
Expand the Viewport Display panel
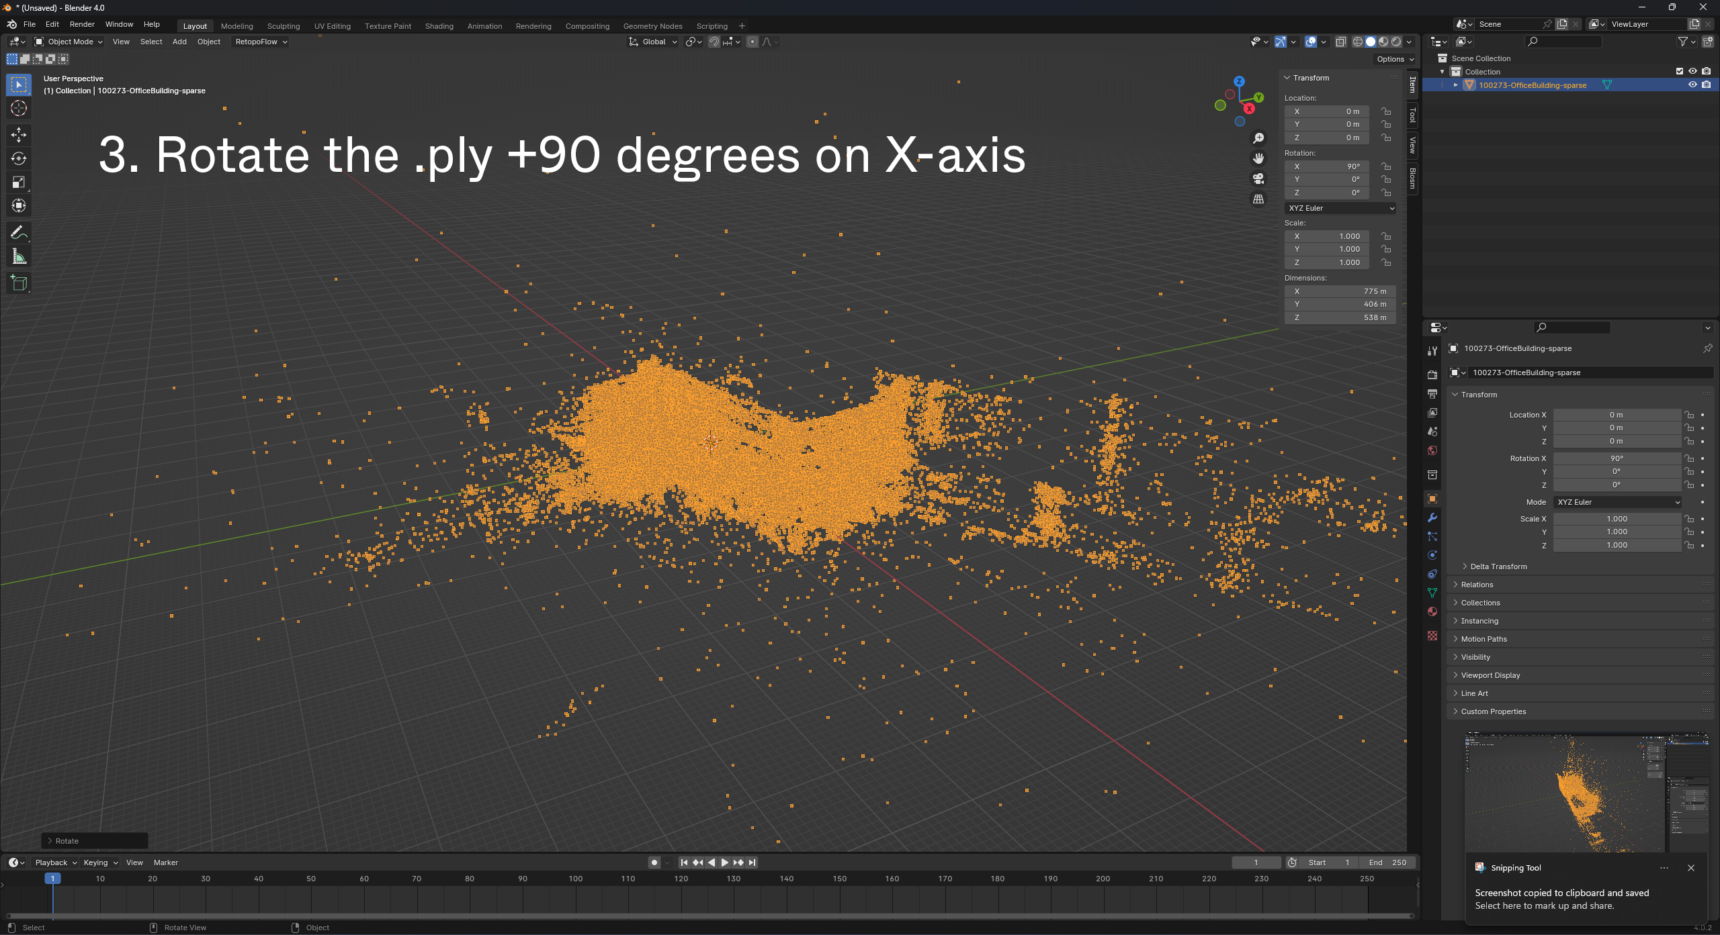1490,675
